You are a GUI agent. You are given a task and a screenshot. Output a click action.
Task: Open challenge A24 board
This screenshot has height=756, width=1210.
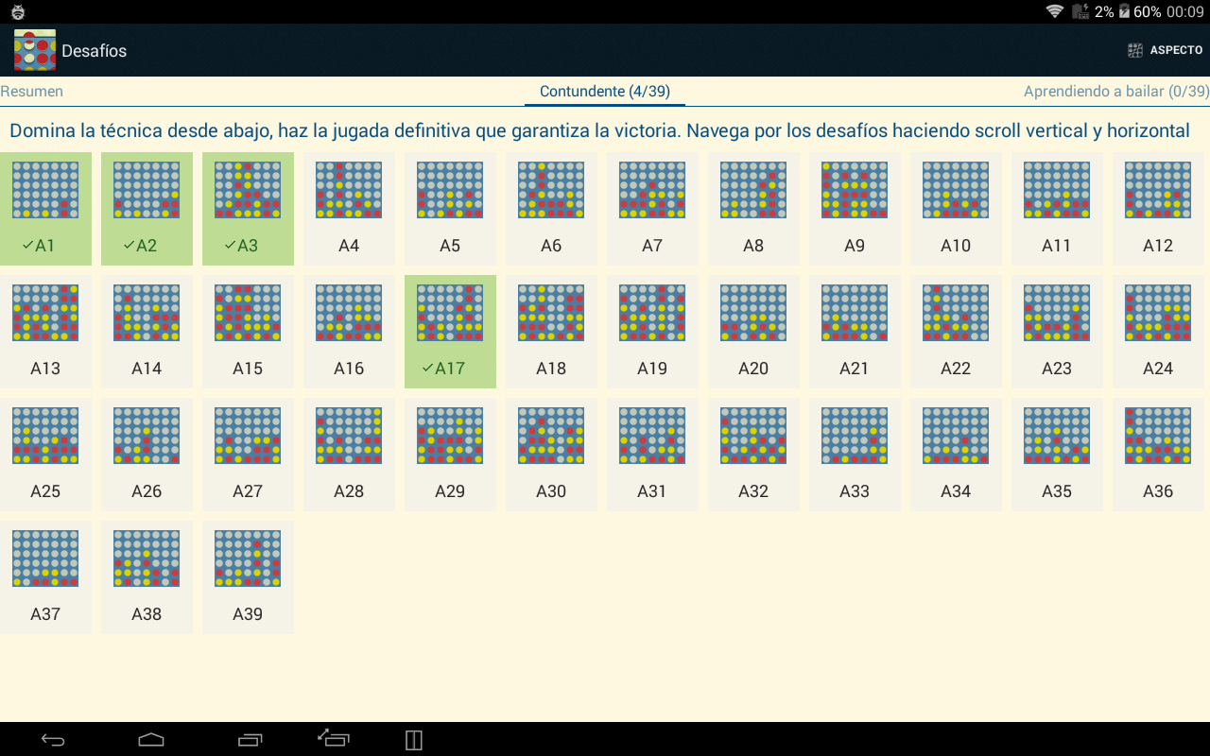[x=1158, y=332]
